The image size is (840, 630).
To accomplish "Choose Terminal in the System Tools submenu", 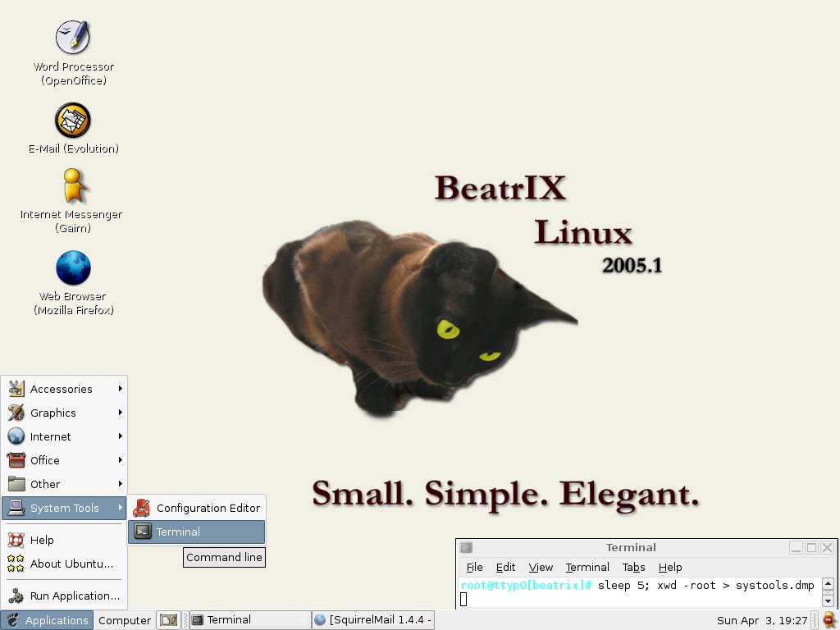I will [x=197, y=532].
